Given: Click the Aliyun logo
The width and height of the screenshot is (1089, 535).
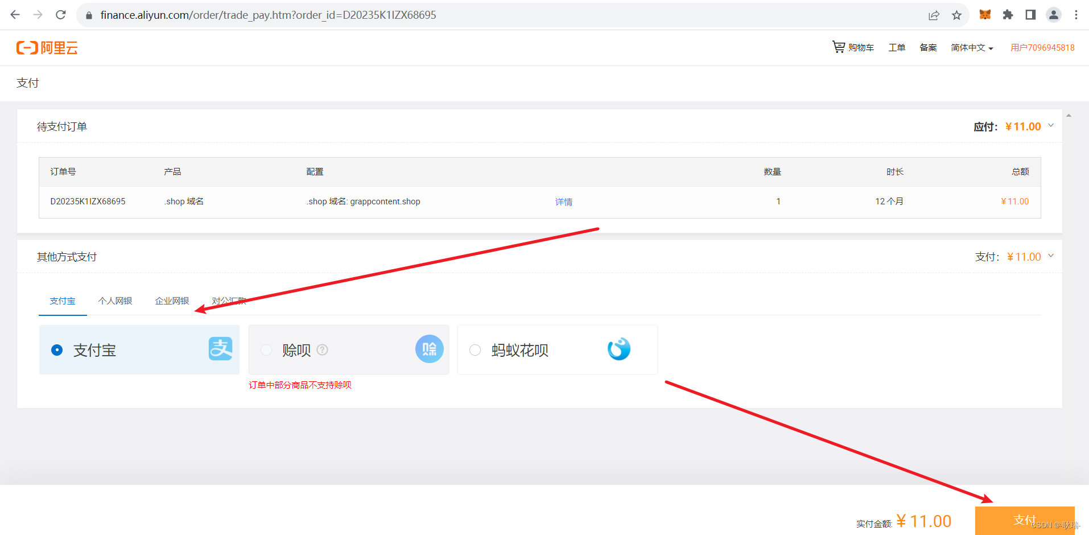Looking at the screenshot, I should point(47,48).
